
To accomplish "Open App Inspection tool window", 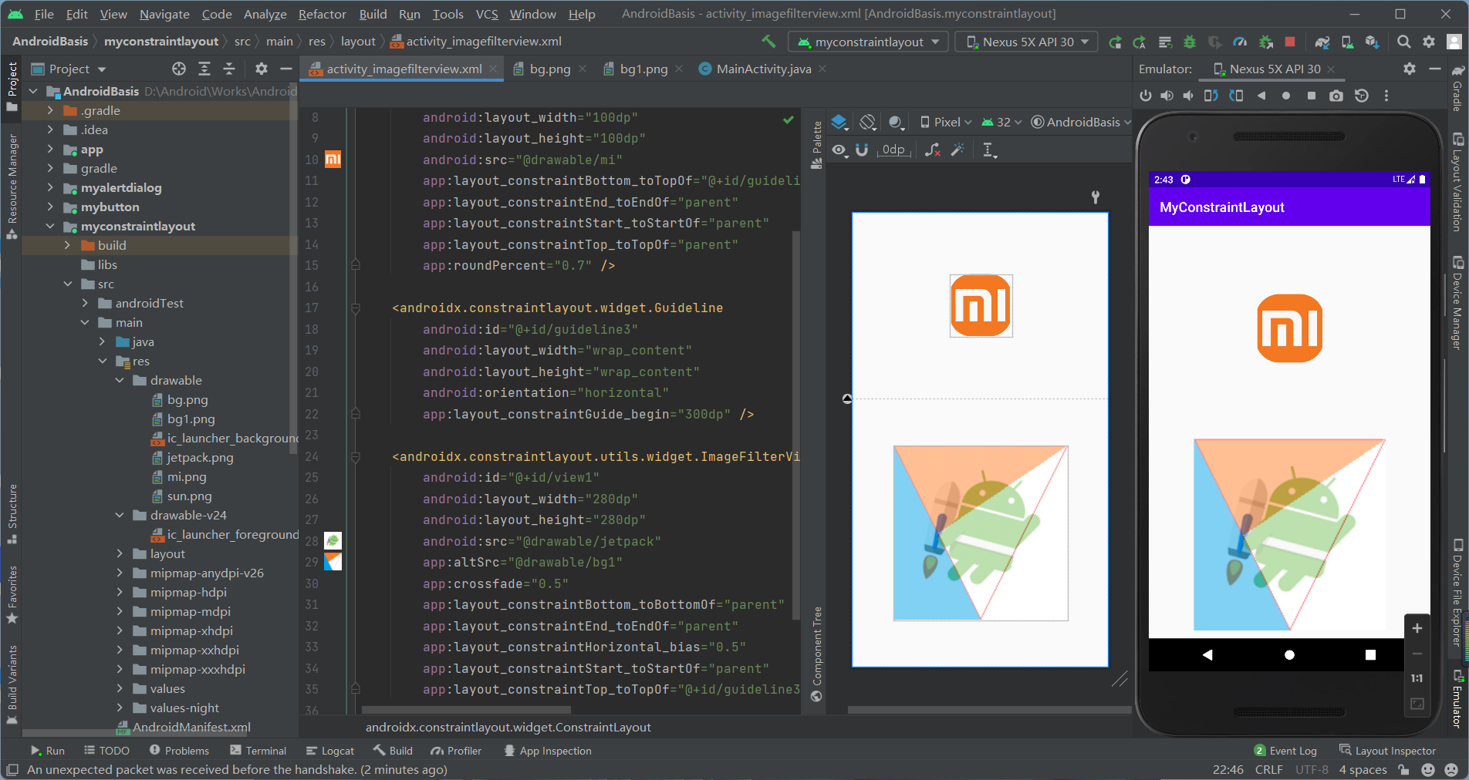I will click(547, 751).
